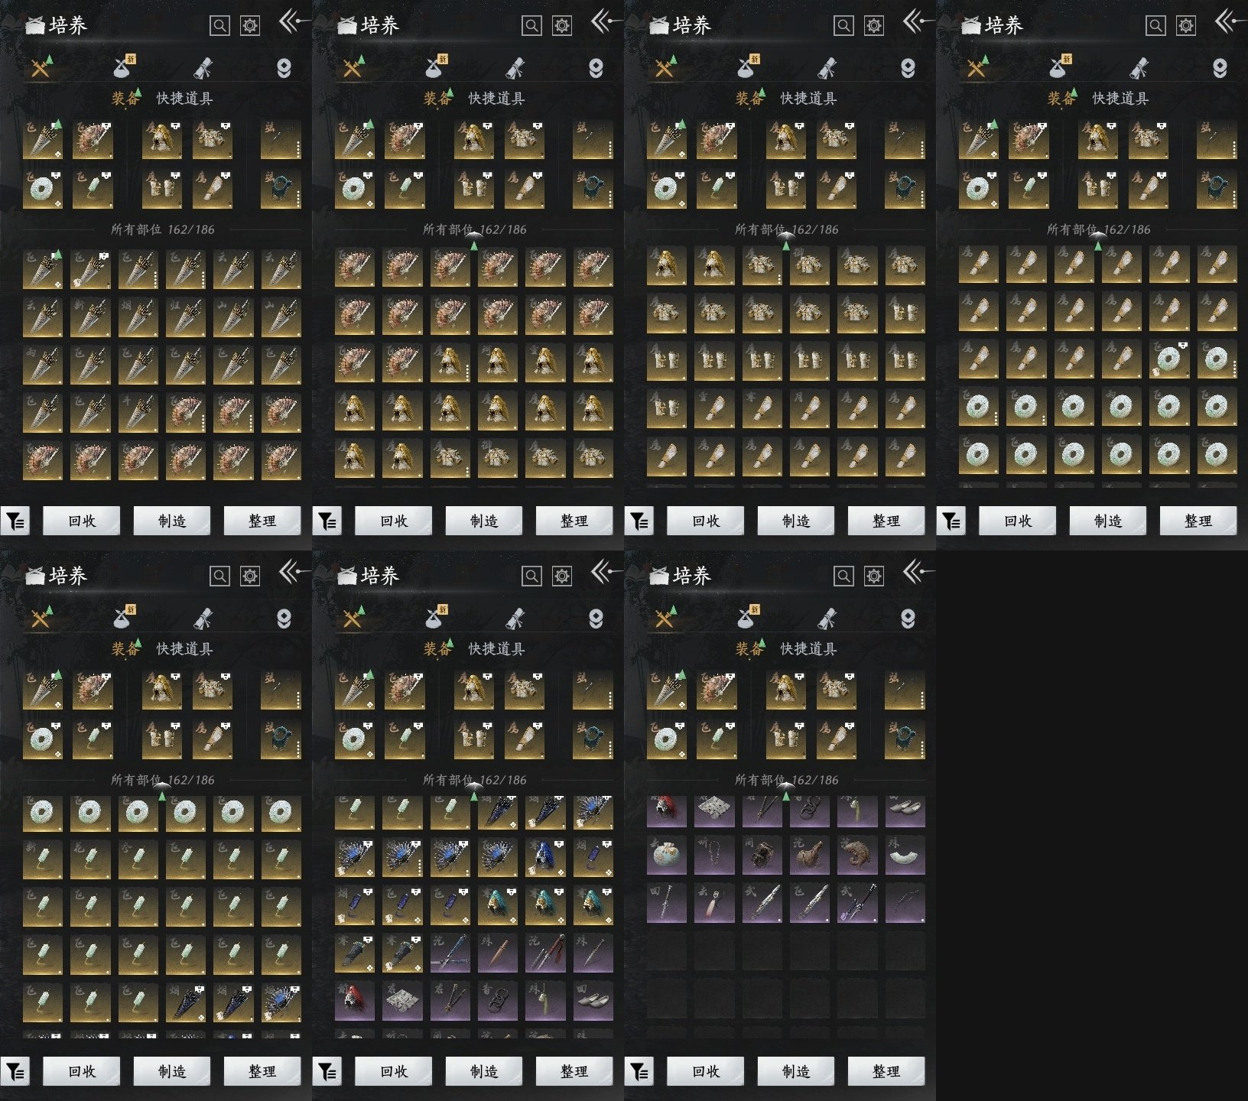Select token-stack category icon in the bottom-middle panel
The image size is (1248, 1101).
[596, 619]
